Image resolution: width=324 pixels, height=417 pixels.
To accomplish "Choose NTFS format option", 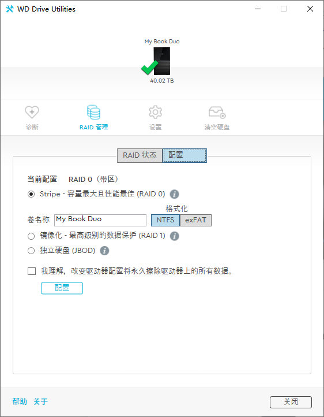I will pos(165,220).
